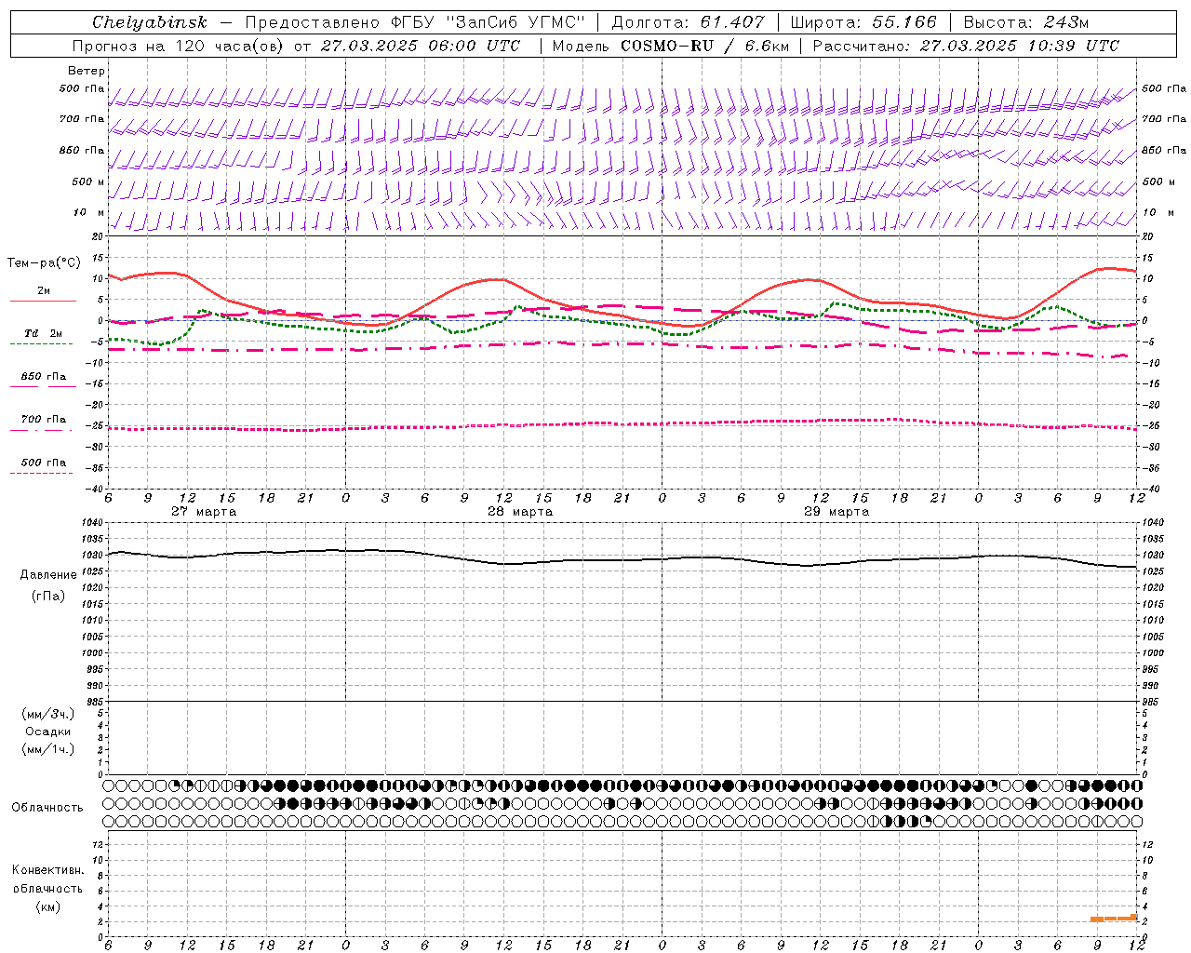Click the orange convective cloud bar
1191x953 pixels.
(1114, 919)
